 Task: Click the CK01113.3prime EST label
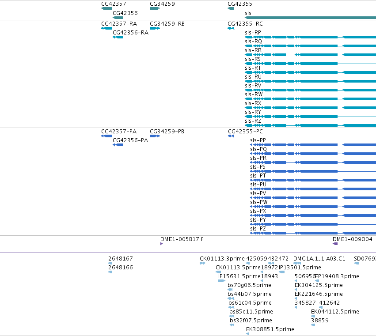(222, 259)
